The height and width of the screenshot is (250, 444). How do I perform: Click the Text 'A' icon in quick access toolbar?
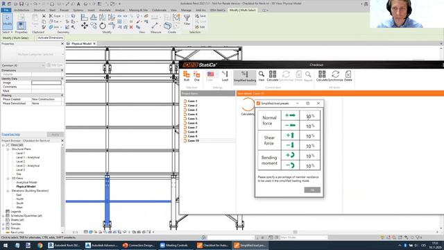point(78,4)
